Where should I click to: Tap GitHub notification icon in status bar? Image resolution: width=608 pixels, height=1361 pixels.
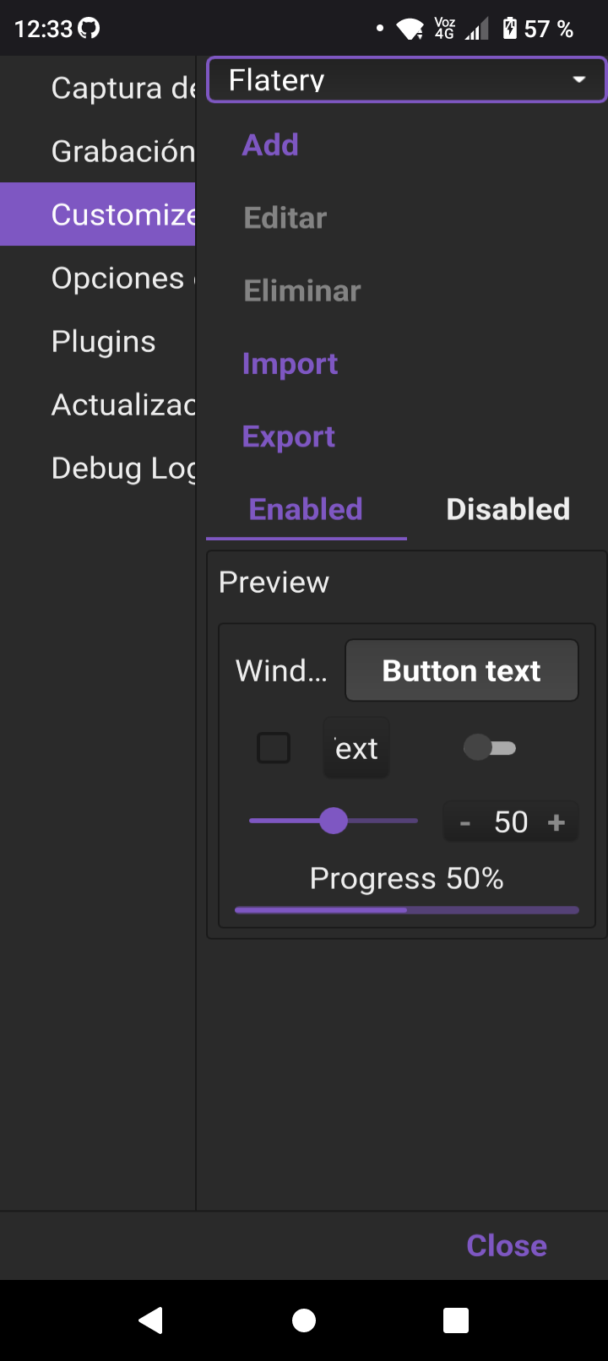coord(89,28)
